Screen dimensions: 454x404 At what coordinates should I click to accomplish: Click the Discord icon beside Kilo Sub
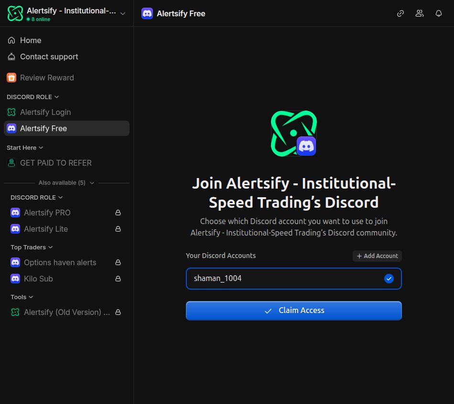pyautogui.click(x=15, y=279)
